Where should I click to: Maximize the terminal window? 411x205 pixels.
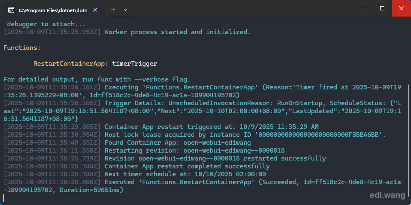[382, 8]
